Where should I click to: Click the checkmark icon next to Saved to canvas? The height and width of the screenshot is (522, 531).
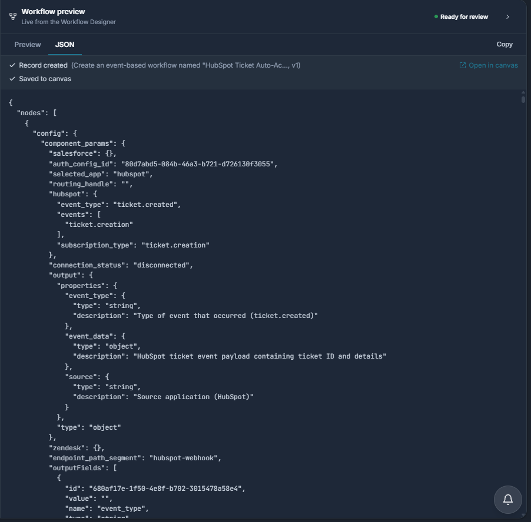point(12,79)
